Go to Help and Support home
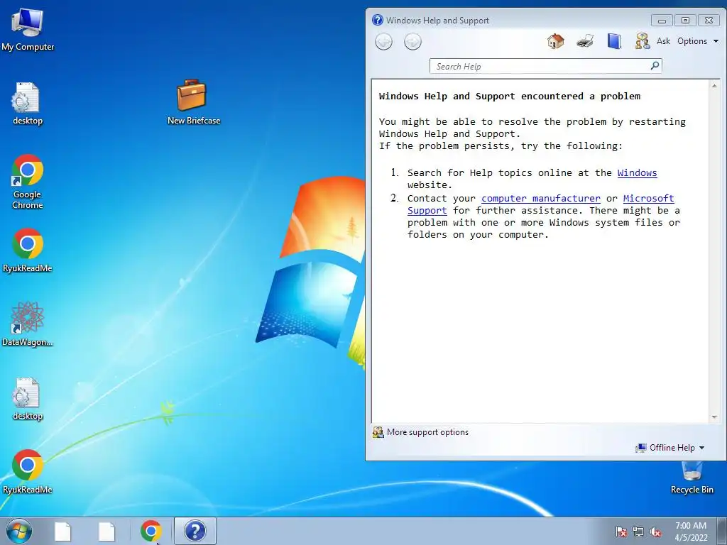Viewport: 727px width, 545px height. 555,41
